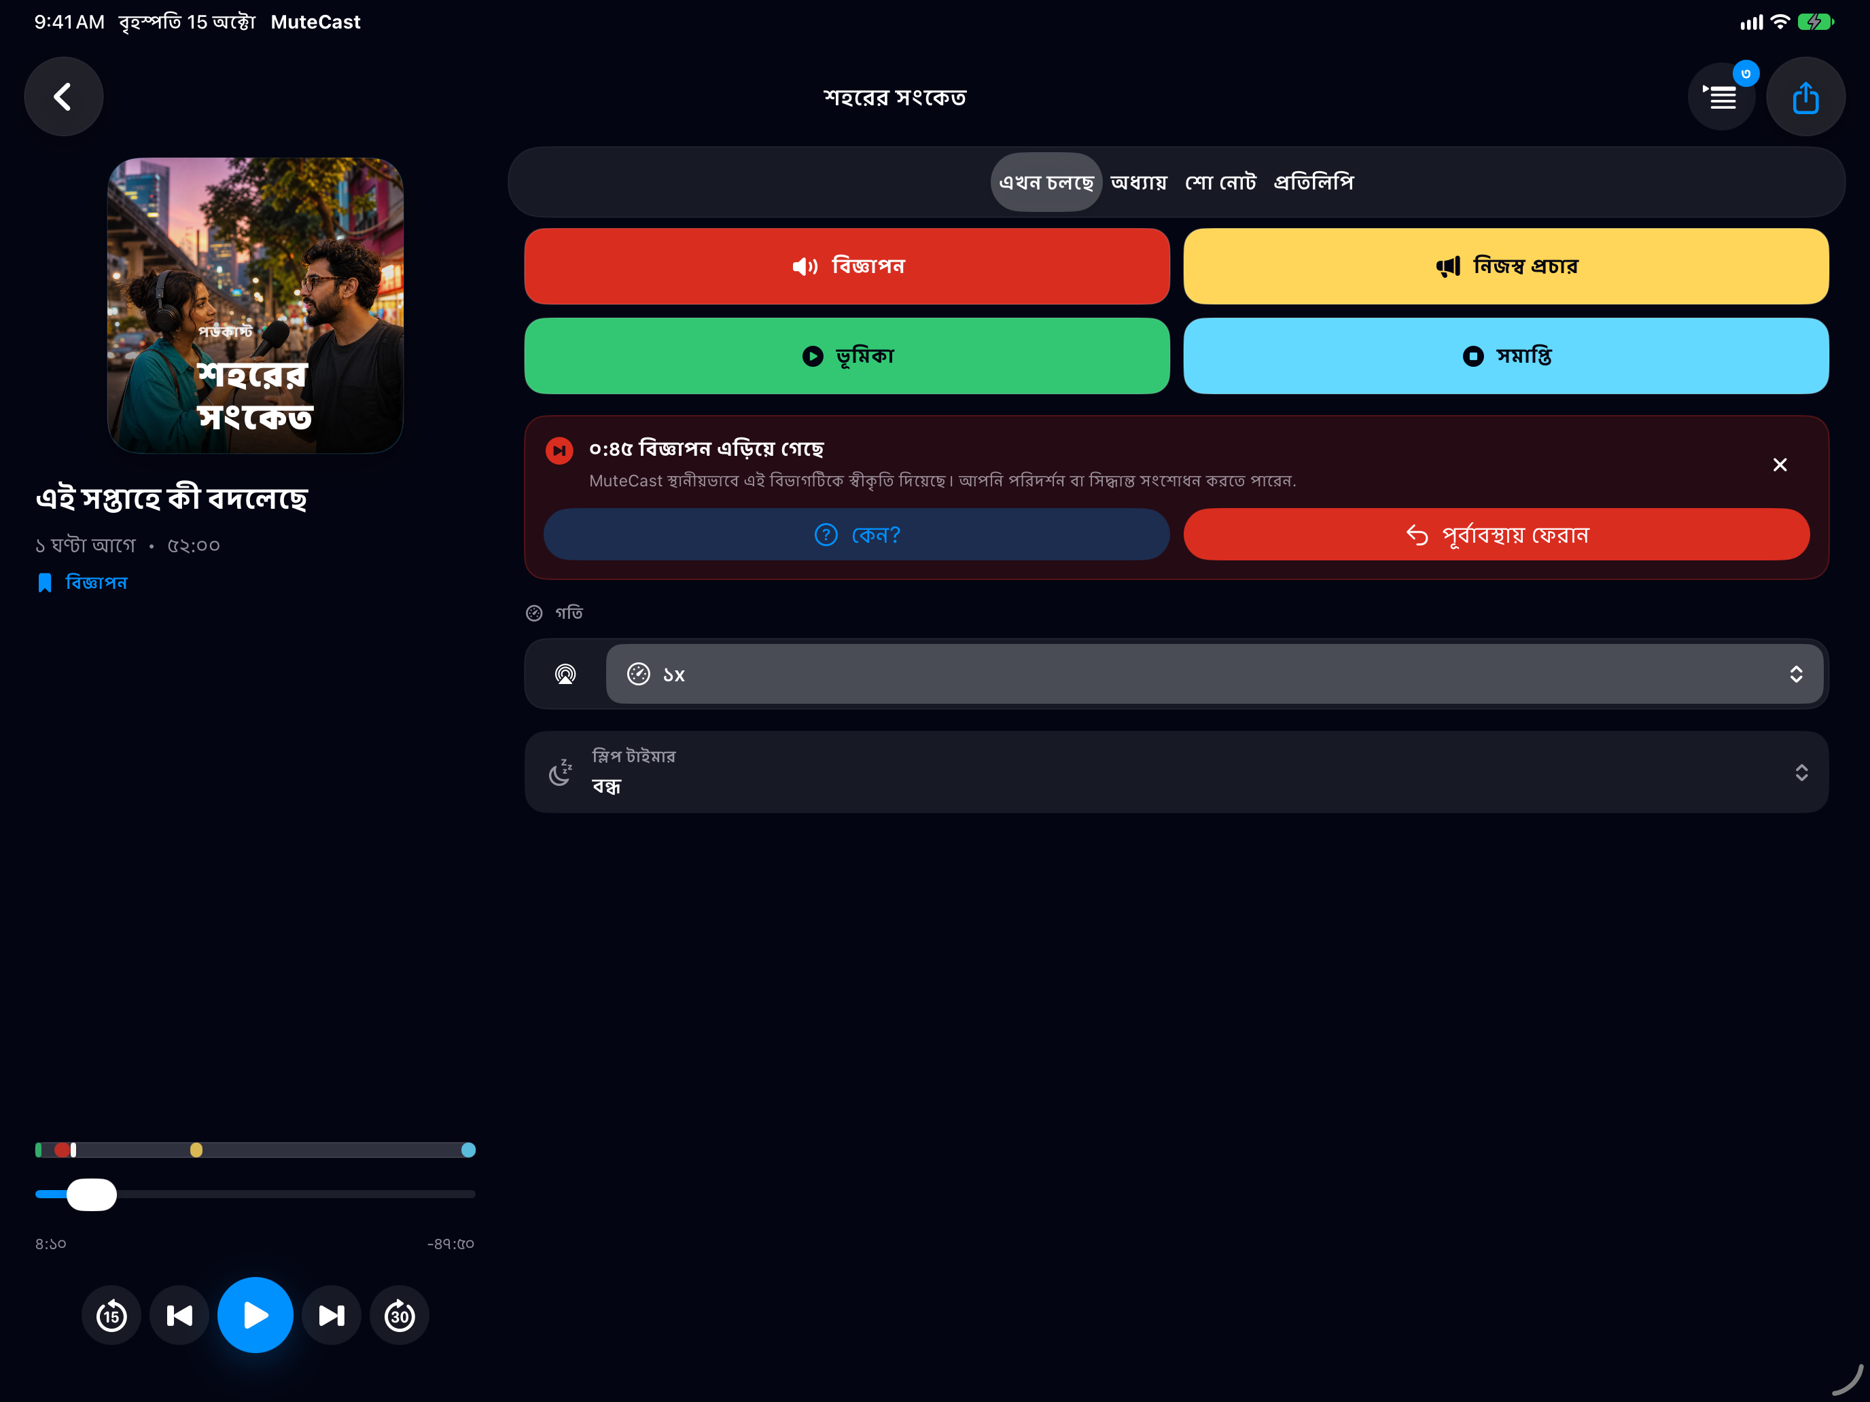Select the এখন চলছে tab

[1046, 181]
